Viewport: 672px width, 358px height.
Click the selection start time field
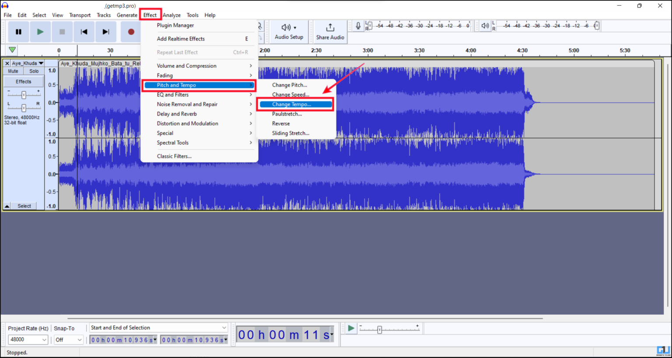(122, 340)
